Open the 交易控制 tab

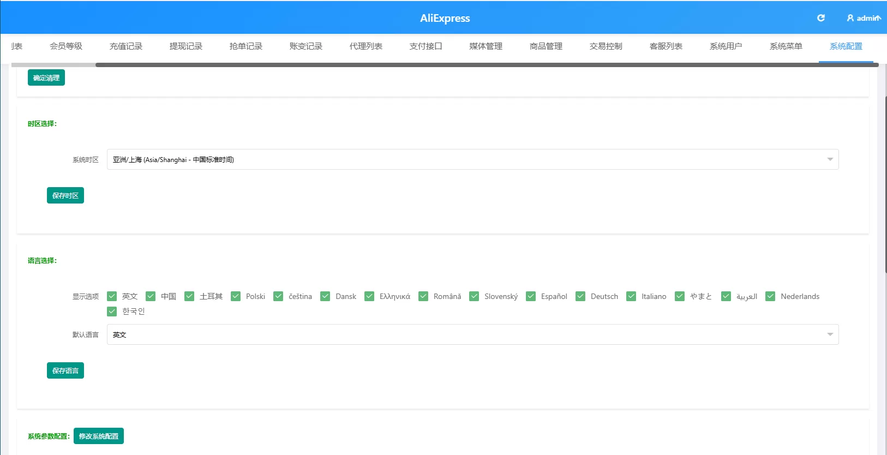point(606,46)
